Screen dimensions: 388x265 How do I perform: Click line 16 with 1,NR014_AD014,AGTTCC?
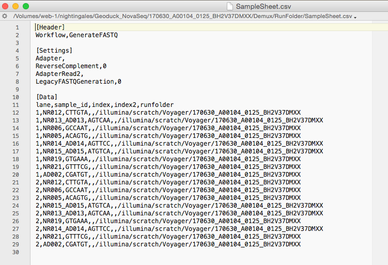point(179,144)
